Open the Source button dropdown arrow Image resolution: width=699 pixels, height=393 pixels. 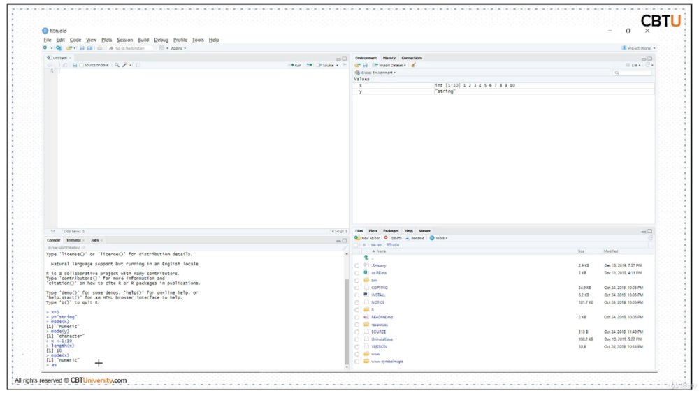[x=337, y=65]
